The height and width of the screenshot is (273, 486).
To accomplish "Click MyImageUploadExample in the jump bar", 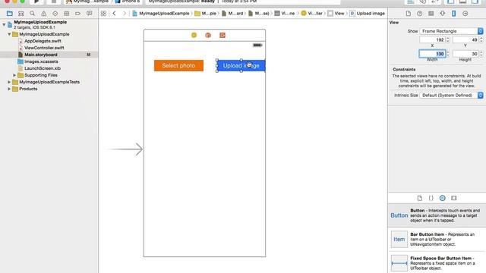I will [160, 14].
